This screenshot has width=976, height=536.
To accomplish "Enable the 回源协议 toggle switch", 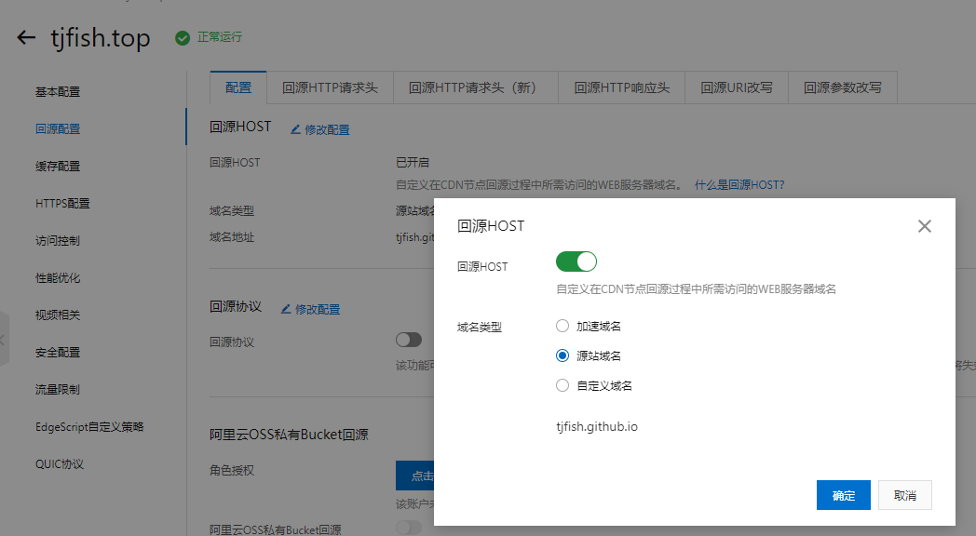I will [408, 340].
